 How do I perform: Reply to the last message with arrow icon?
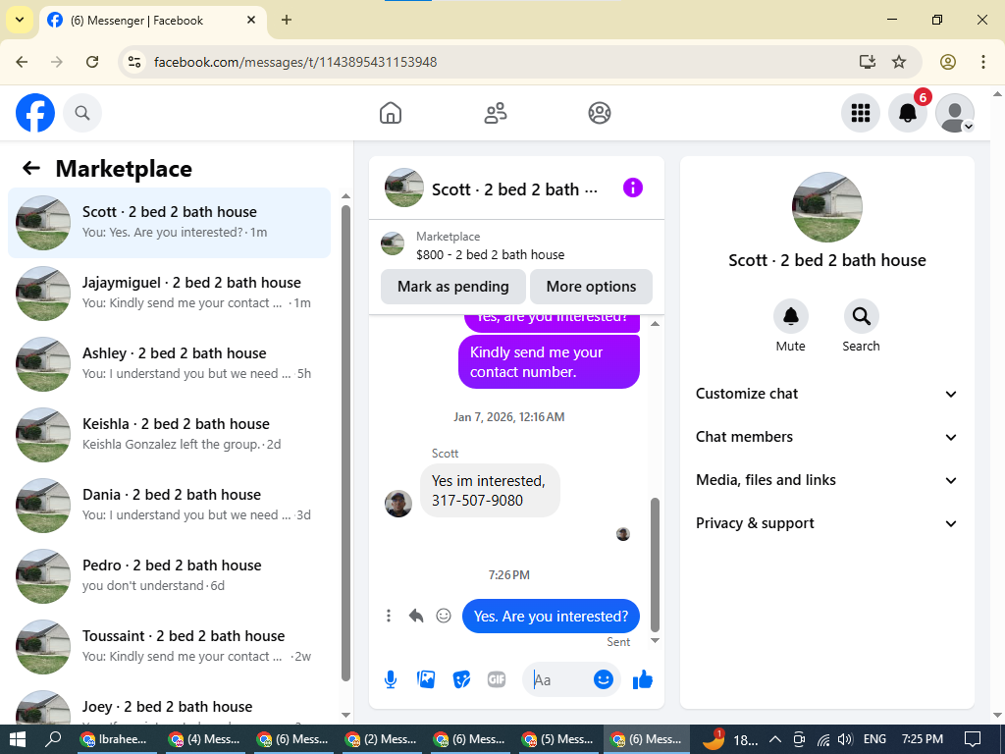coord(416,616)
